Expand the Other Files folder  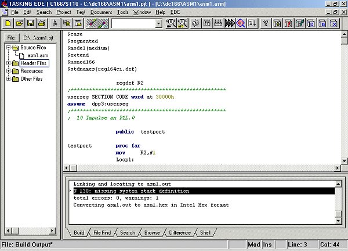(x=9, y=79)
